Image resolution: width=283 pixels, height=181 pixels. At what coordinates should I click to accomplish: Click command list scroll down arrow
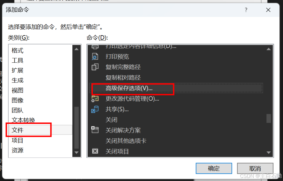[269, 153]
